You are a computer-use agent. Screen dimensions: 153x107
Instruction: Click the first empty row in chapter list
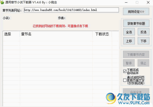coord(61,39)
